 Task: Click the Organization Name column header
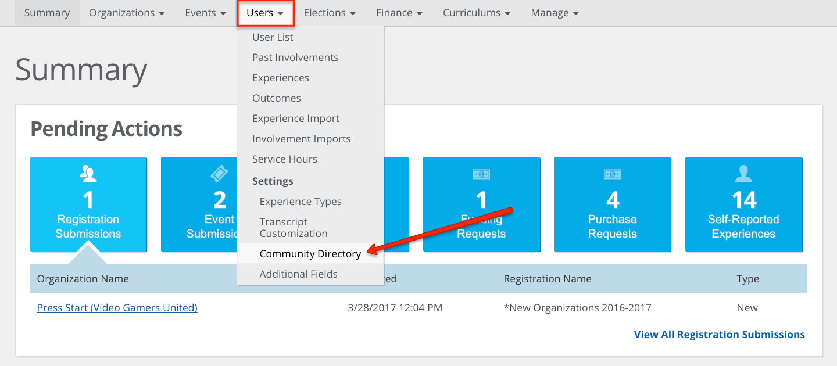83,279
